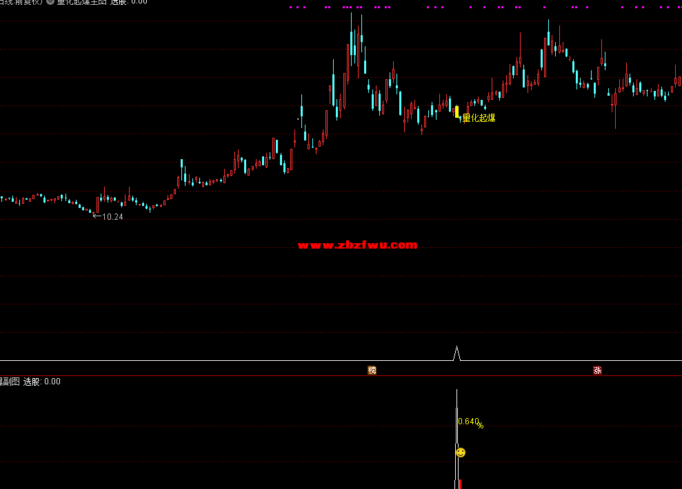This screenshot has height=489, width=682.
Task: Click the 量化起爆 yellow signal label
Action: tap(479, 118)
